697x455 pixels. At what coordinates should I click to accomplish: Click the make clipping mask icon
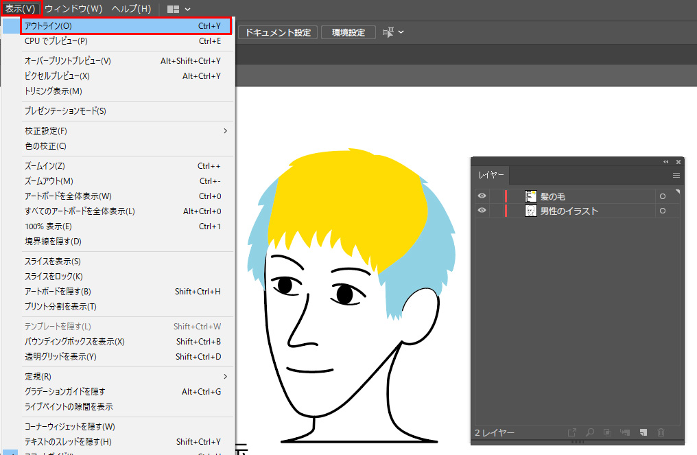pyautogui.click(x=606, y=432)
